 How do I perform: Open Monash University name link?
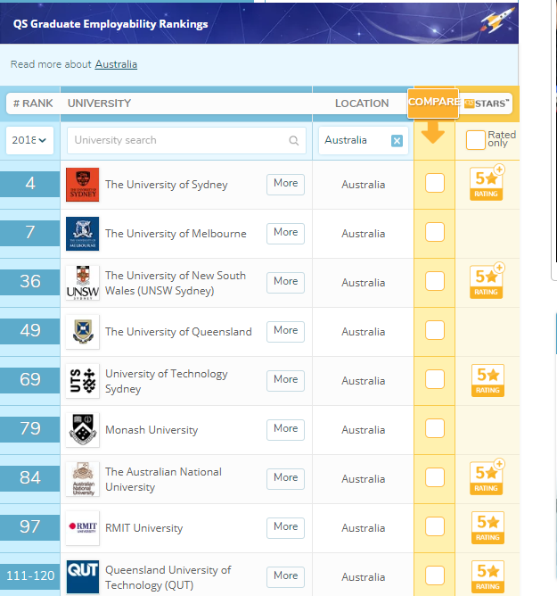click(152, 429)
